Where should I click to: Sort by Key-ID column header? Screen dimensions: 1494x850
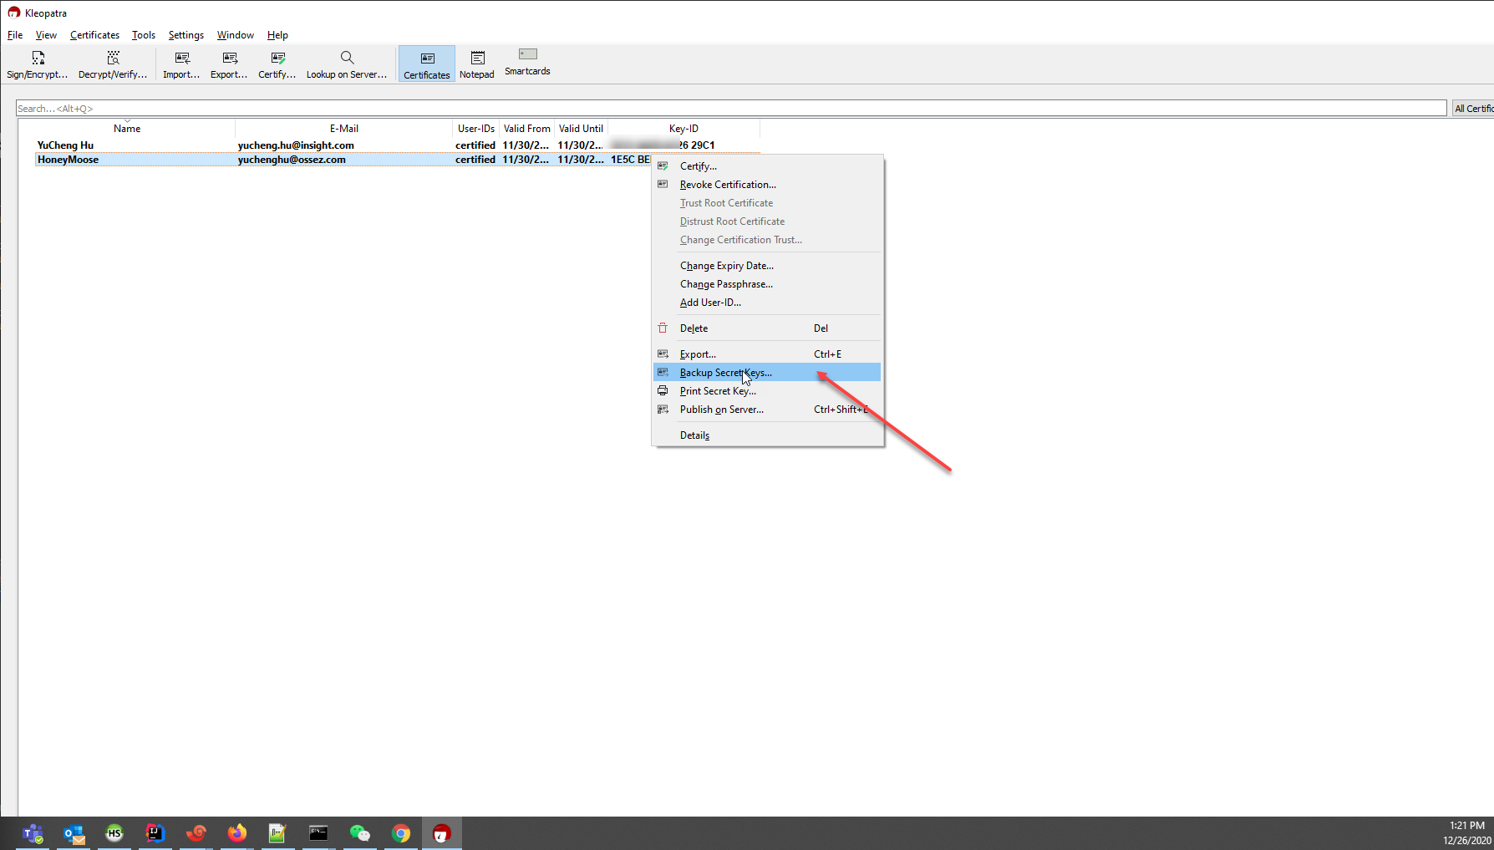(x=683, y=129)
